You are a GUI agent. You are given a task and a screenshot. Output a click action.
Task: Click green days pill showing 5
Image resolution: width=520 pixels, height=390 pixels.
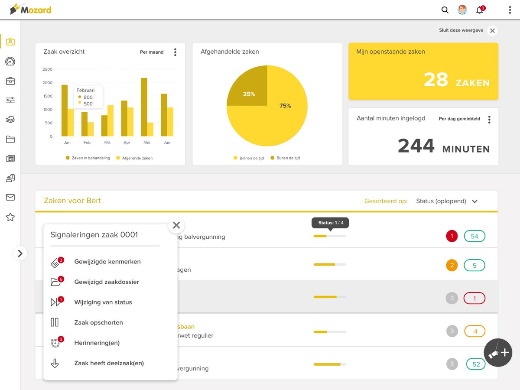coord(474,266)
